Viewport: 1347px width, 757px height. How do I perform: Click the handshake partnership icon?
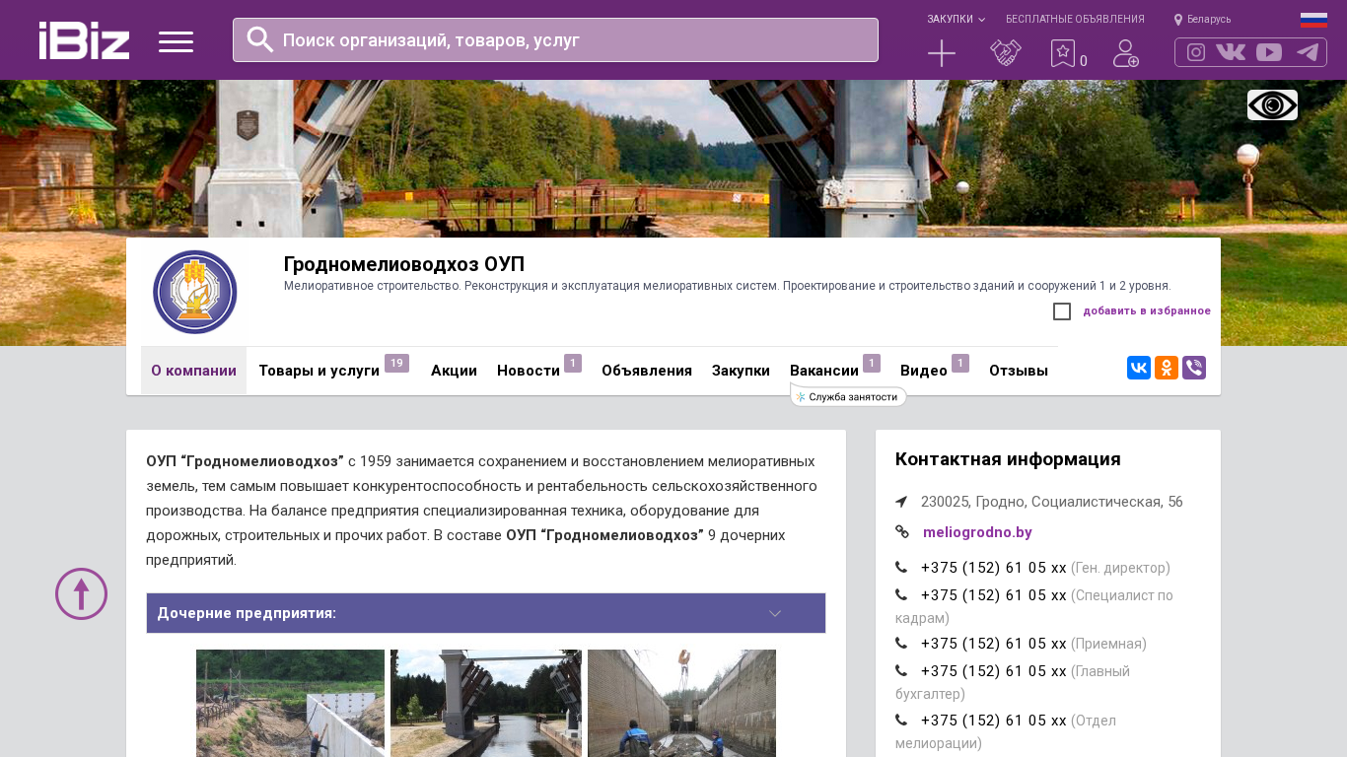point(1005,53)
